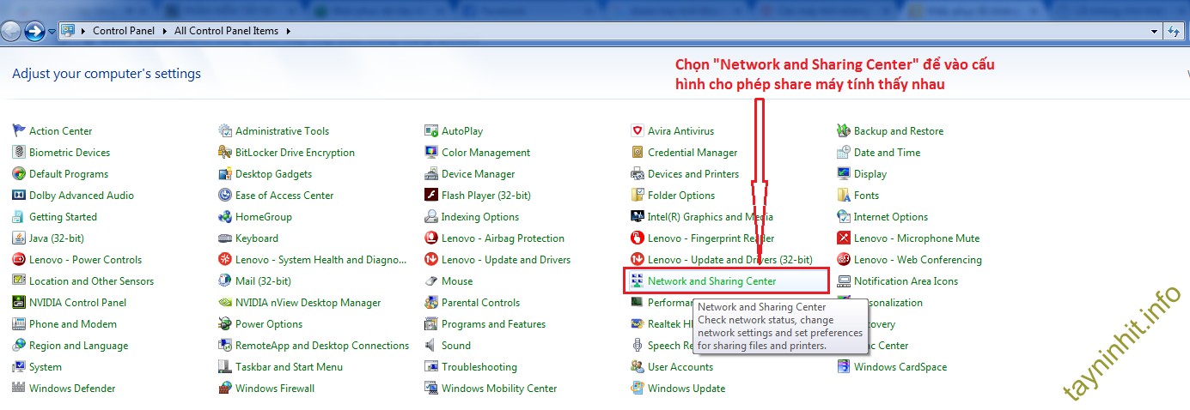Select "All Control Panel Items" breadcrumb
The height and width of the screenshot is (410, 1190).
[x=226, y=31]
